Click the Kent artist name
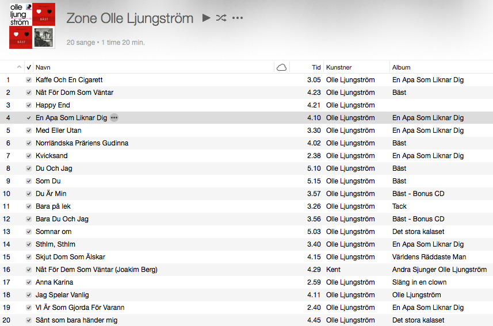The height and width of the screenshot is (326, 493). coord(333,270)
